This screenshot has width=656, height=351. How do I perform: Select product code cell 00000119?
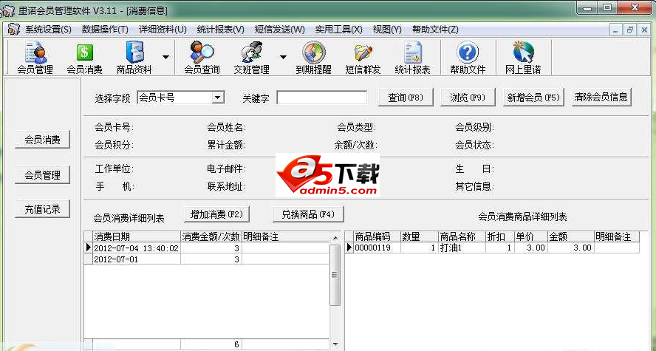pos(377,248)
